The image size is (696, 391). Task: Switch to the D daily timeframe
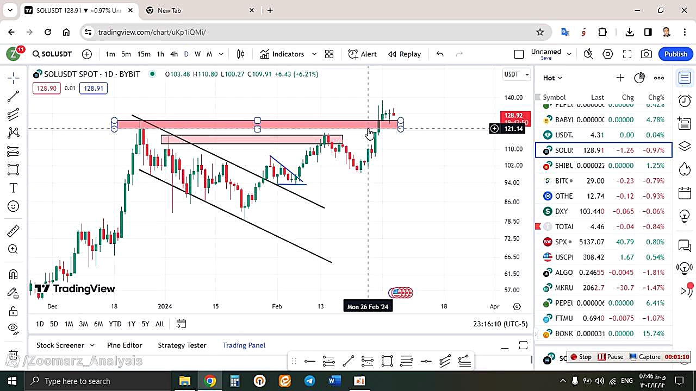coord(186,54)
